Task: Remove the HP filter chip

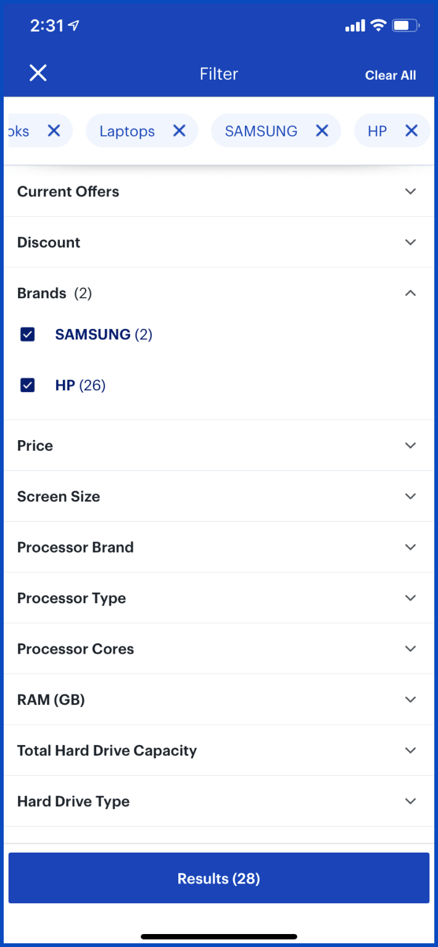Action: pyautogui.click(x=411, y=131)
